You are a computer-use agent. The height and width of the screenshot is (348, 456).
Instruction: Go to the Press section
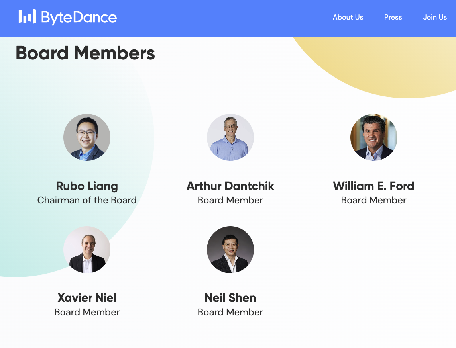click(x=393, y=17)
